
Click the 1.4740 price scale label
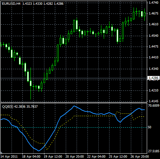[x=154, y=3]
